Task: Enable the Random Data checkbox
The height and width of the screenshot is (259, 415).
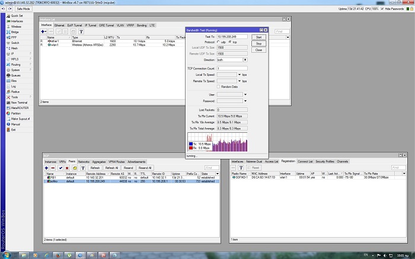Action: pyautogui.click(x=219, y=86)
